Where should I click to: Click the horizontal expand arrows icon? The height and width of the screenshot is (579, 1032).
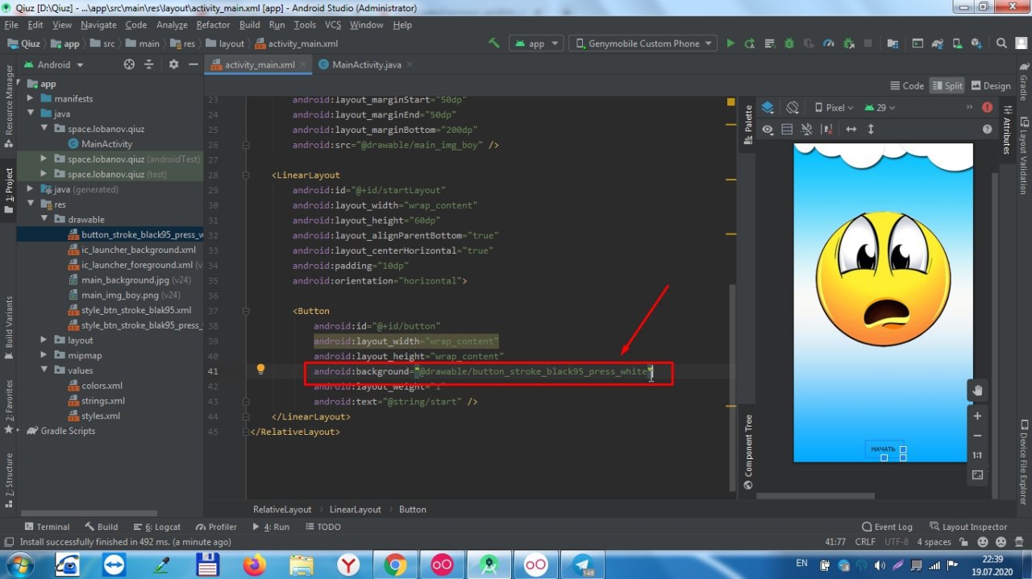click(x=851, y=129)
